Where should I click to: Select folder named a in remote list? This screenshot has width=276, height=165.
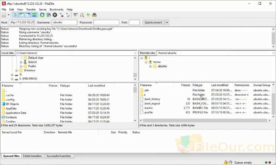pyautogui.click(x=145, y=95)
